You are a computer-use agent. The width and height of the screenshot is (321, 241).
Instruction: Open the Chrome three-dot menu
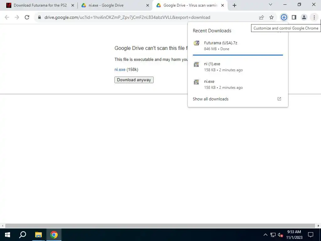tap(314, 18)
